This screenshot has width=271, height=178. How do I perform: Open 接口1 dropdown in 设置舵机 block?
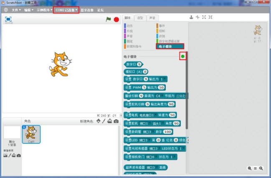(x=145, y=123)
